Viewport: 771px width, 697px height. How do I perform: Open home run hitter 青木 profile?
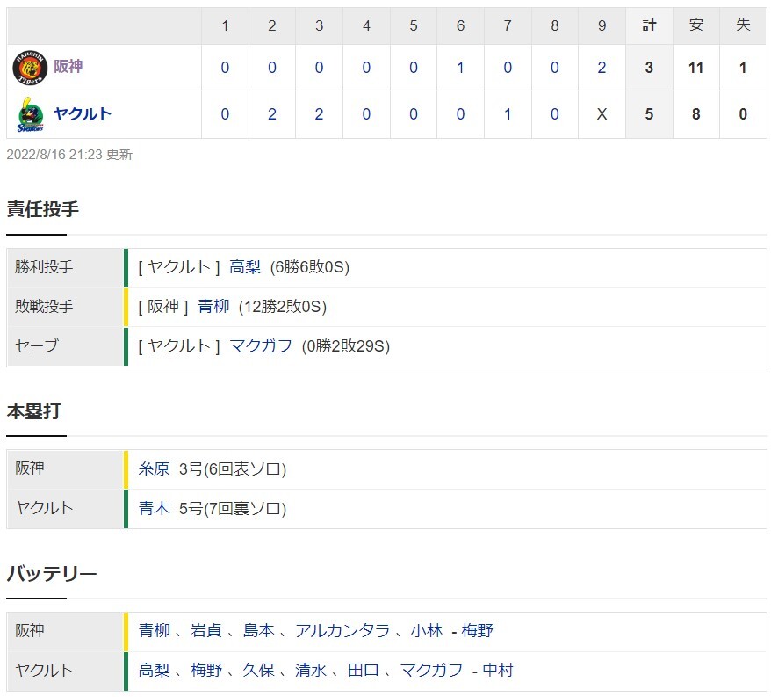pos(154,508)
